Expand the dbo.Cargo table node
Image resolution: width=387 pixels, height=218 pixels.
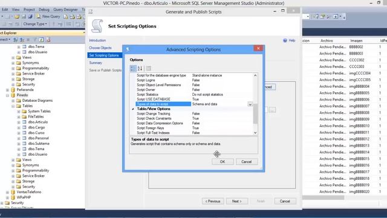(19, 128)
